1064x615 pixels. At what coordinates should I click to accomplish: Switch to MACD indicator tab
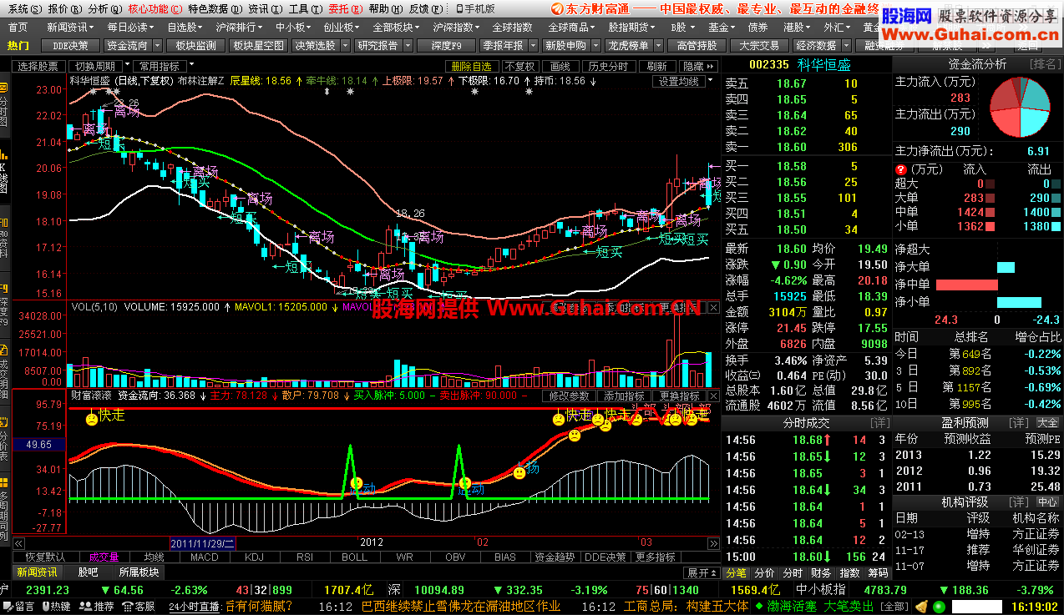204,557
